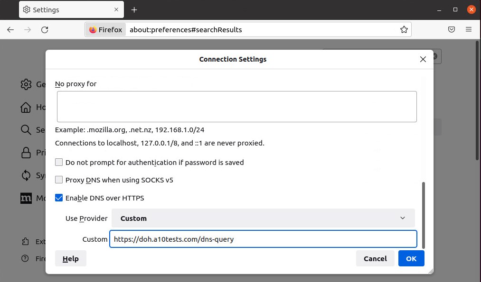Open Extensions puzzle icon in sidebar
481x282 pixels.
point(26,242)
